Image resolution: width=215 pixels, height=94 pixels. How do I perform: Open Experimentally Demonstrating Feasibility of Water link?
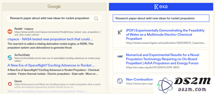(x=165, y=34)
